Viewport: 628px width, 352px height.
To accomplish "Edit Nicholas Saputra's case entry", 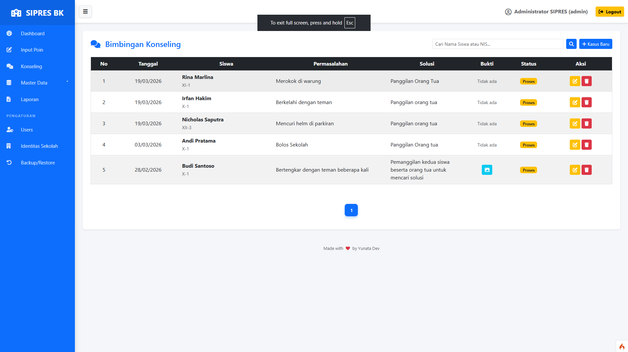I will (575, 124).
